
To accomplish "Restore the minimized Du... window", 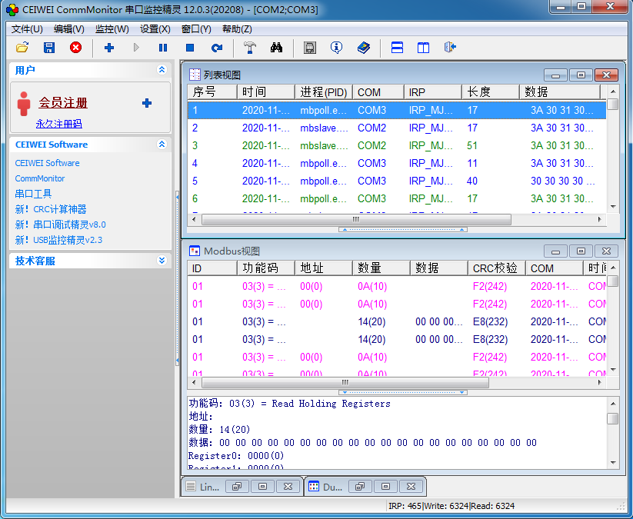I will click(x=360, y=486).
